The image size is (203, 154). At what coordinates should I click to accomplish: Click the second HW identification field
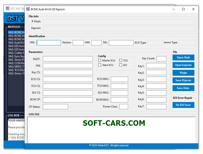pyautogui.click(x=96, y=43)
